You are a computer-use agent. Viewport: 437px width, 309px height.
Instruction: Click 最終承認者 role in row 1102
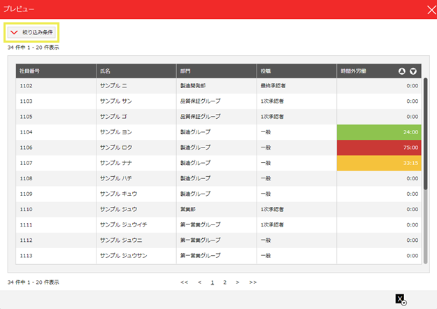point(273,86)
